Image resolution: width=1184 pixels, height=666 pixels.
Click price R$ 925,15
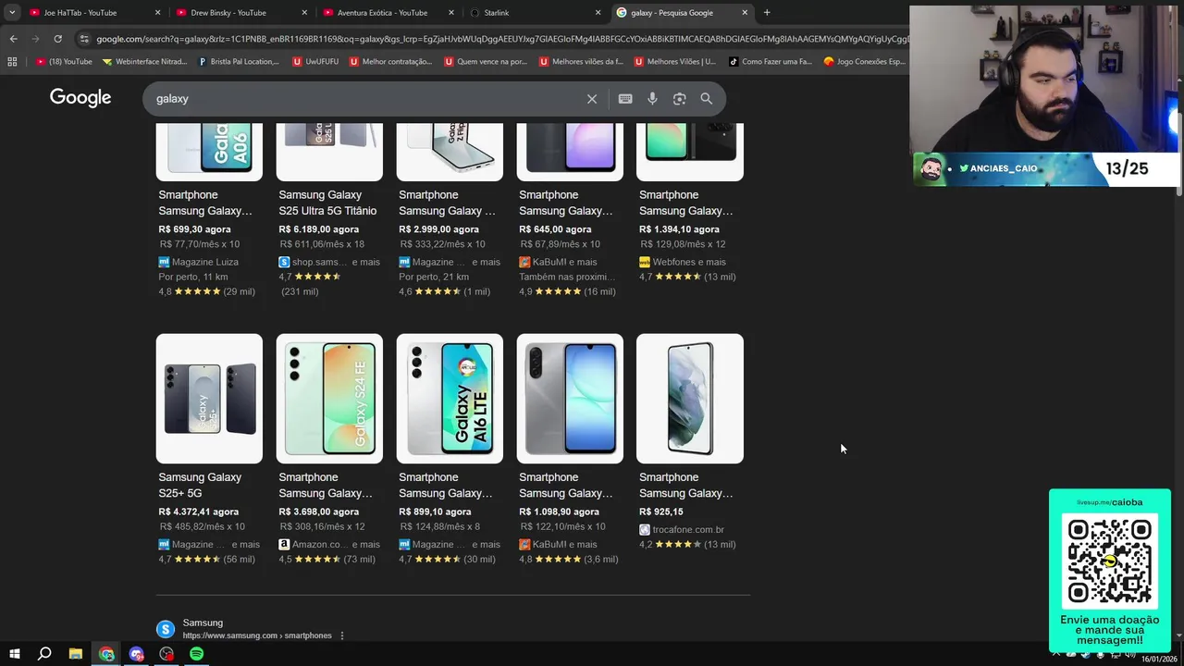(660, 512)
